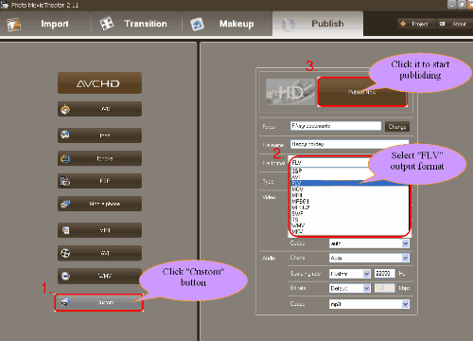Click the Folder path field
The image size is (473, 341).
[x=336, y=126]
